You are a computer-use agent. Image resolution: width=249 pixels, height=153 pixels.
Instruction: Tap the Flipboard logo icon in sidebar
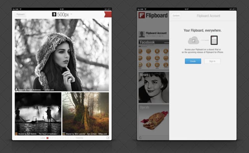tap(142, 16)
